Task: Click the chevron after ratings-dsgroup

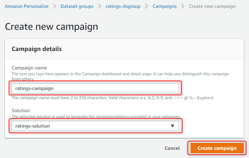Action: point(147,6)
